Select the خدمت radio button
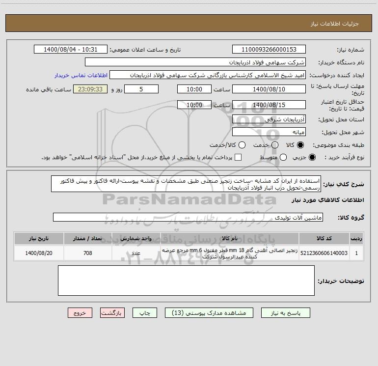The image size is (378, 366). pyautogui.click(x=275, y=145)
